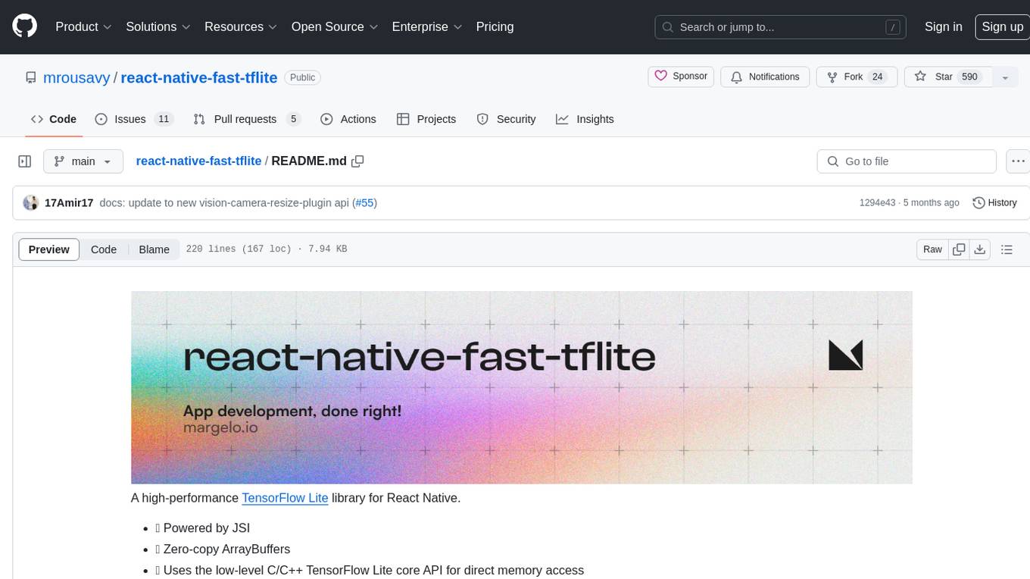Open the mrousavy owner profile
The image size is (1030, 579).
76,77
